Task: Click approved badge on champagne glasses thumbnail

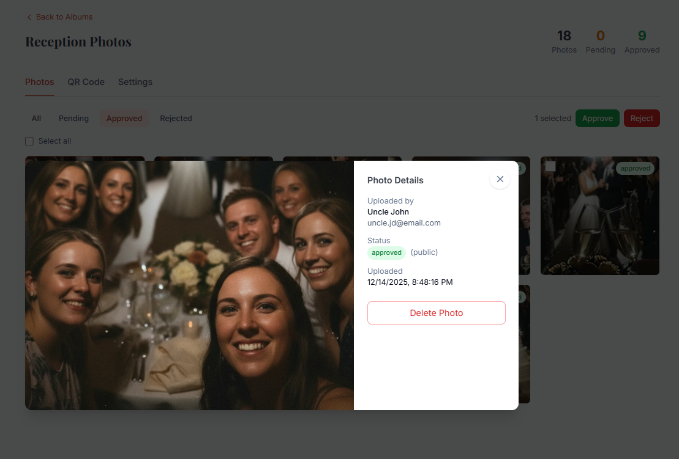Action: [x=635, y=169]
